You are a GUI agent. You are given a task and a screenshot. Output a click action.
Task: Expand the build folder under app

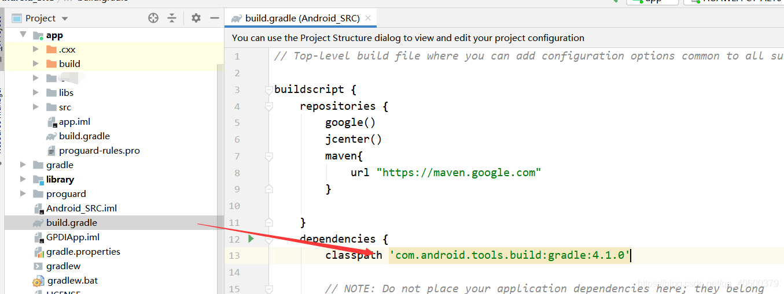pos(36,64)
